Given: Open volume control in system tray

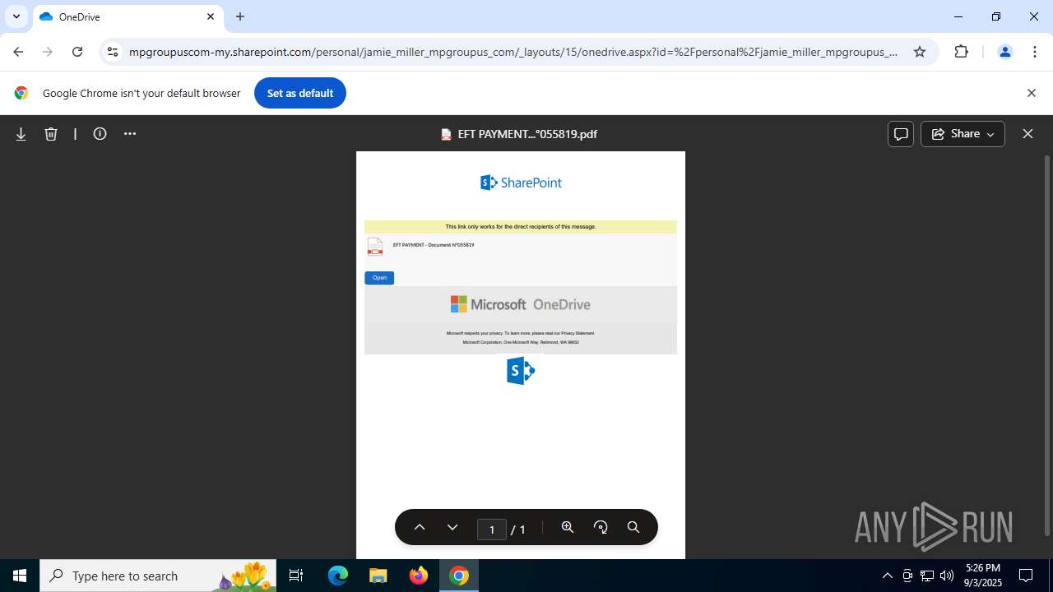Looking at the screenshot, I should tap(947, 576).
